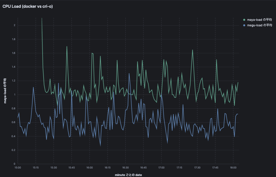Image resolution: width=276 pixels, height=177 pixels.
Task: Click the blue megu-load legend dot
Action: tap(244, 25)
